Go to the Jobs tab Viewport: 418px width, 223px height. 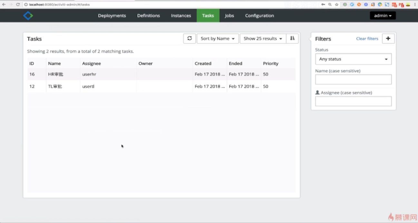click(229, 15)
